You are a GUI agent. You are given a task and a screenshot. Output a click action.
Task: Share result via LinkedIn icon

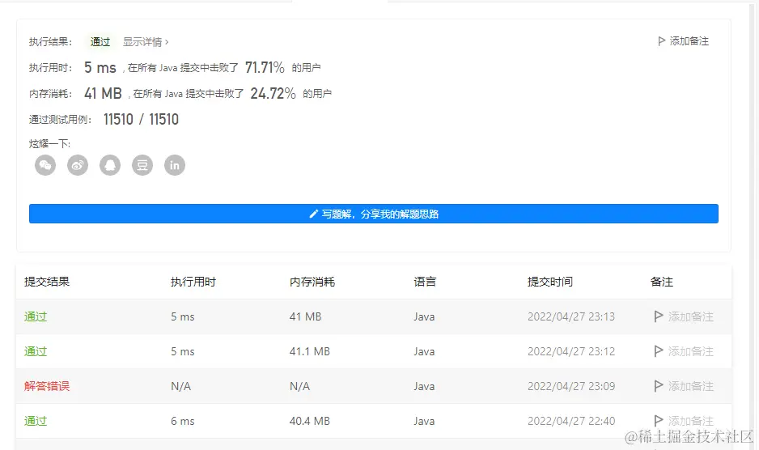175,165
